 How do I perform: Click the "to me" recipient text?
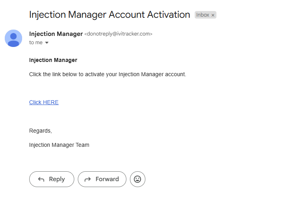click(x=36, y=43)
